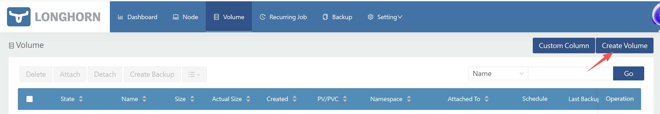This screenshot has height=114, width=660.
Task: Click the Backup copy icon
Action: point(325,17)
